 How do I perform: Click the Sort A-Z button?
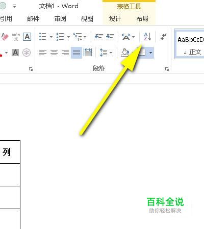coord(147,37)
